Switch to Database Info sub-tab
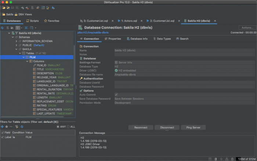 137,39
